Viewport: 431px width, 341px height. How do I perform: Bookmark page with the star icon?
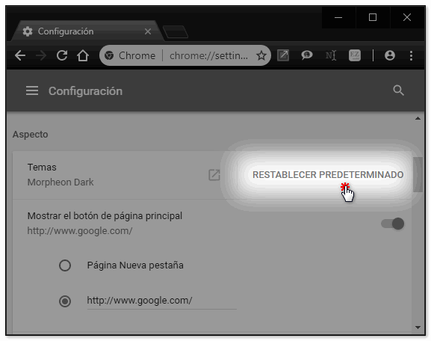(x=261, y=55)
